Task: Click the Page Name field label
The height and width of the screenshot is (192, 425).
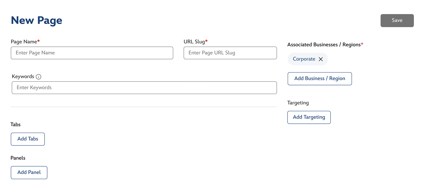Action: (x=24, y=42)
